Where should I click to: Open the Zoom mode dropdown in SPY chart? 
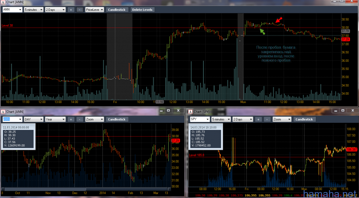coord(282,119)
